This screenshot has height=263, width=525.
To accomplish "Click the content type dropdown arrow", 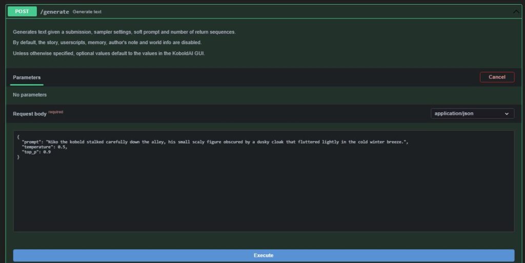I will (x=507, y=114).
